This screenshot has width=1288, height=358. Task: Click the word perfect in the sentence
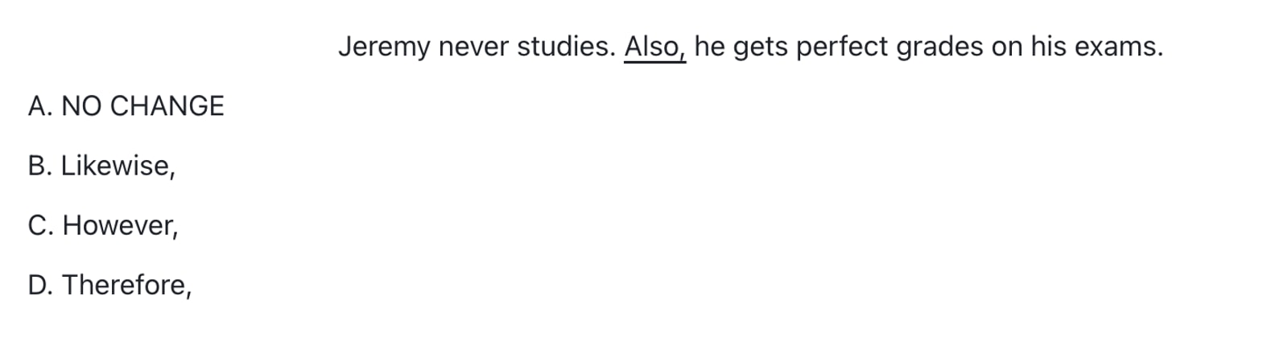[842, 47]
